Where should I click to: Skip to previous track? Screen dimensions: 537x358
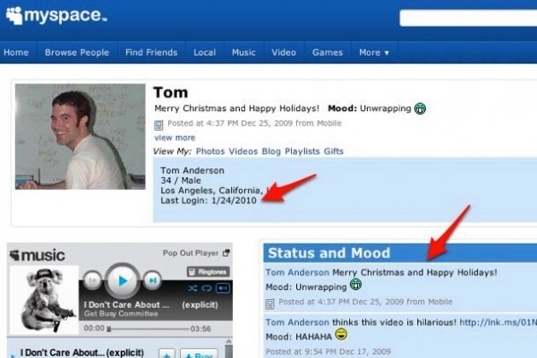tap(92, 281)
